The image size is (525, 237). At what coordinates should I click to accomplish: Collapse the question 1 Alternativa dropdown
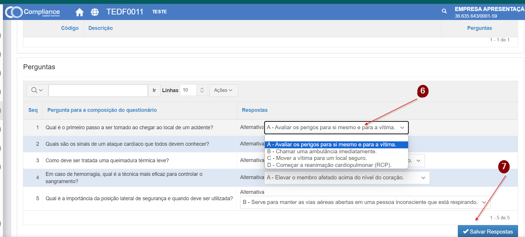click(336, 127)
